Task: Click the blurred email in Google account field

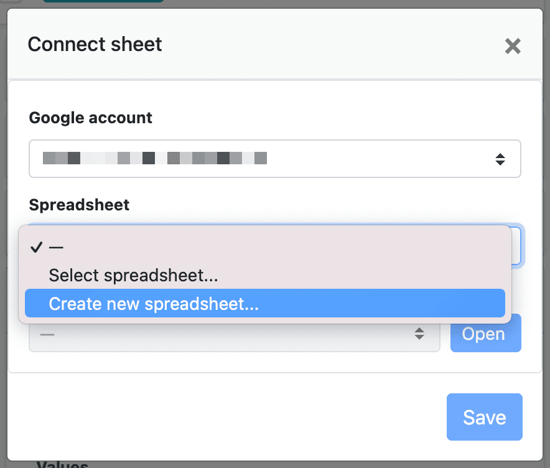Action: tap(155, 158)
